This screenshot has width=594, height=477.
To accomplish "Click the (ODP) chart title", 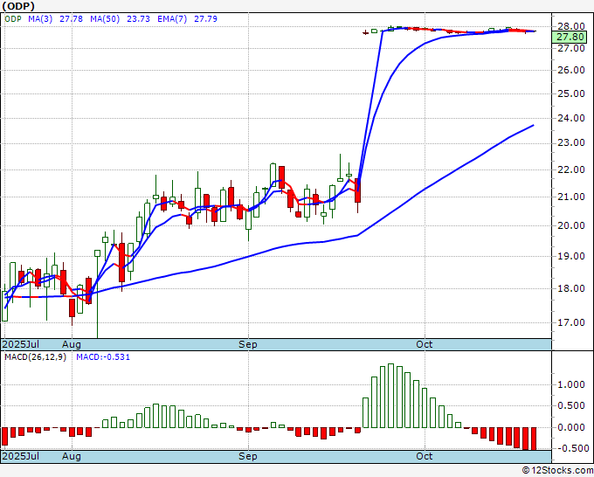I will [x=18, y=6].
